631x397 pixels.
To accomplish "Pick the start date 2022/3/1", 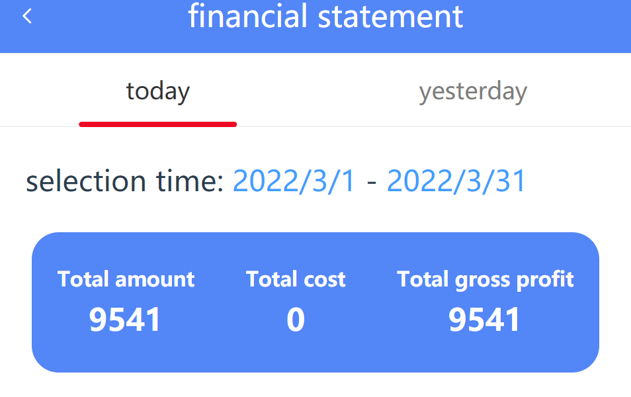I will point(294,181).
